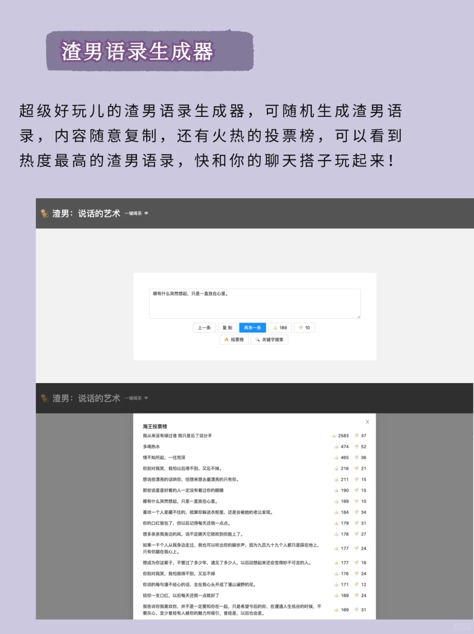
Task: Click the monkey icon in the lower panel header
Action: pos(44,398)
